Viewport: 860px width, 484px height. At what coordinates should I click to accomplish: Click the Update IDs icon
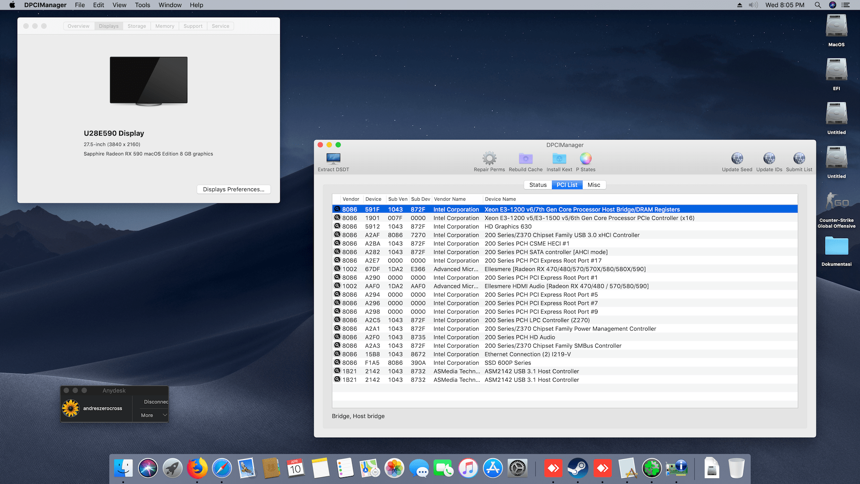point(769,159)
